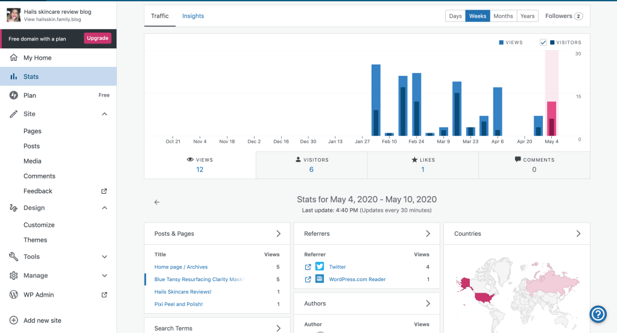Click the Tools wrench icon
The image size is (617, 333).
(14, 257)
